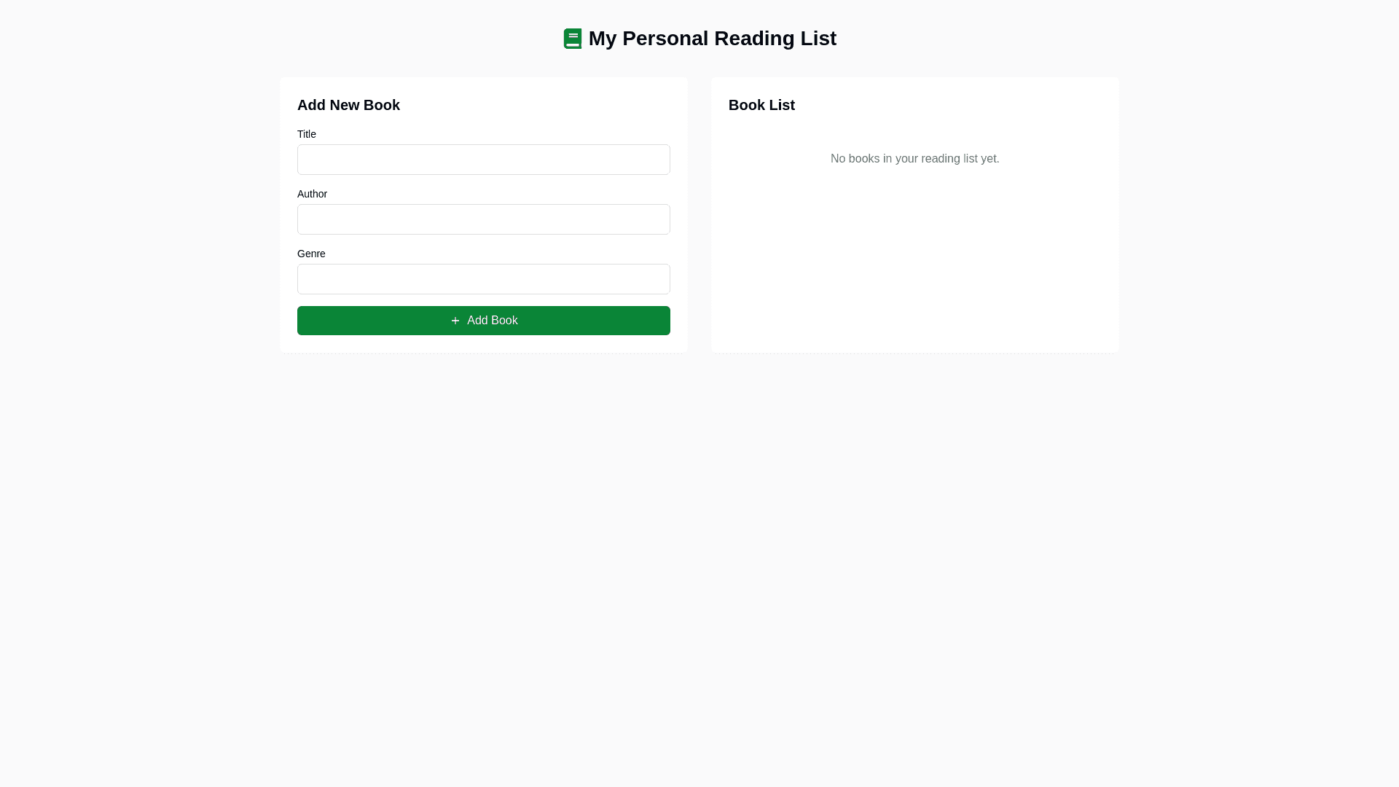The image size is (1399, 787).
Task: Click the "Book List" heading
Action: (x=761, y=105)
